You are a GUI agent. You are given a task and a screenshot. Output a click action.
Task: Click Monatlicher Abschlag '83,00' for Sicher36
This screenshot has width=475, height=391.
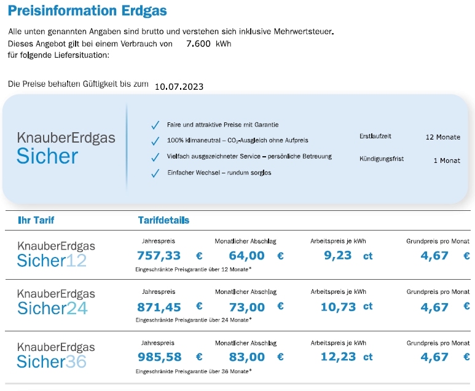pyautogui.click(x=246, y=357)
